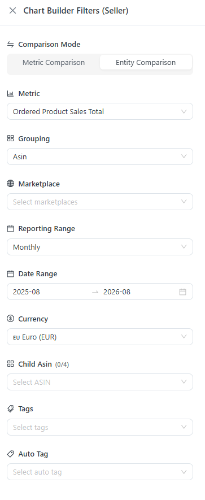Click the Comparison Mode heading text
The width and height of the screenshot is (205, 500).
tap(49, 44)
